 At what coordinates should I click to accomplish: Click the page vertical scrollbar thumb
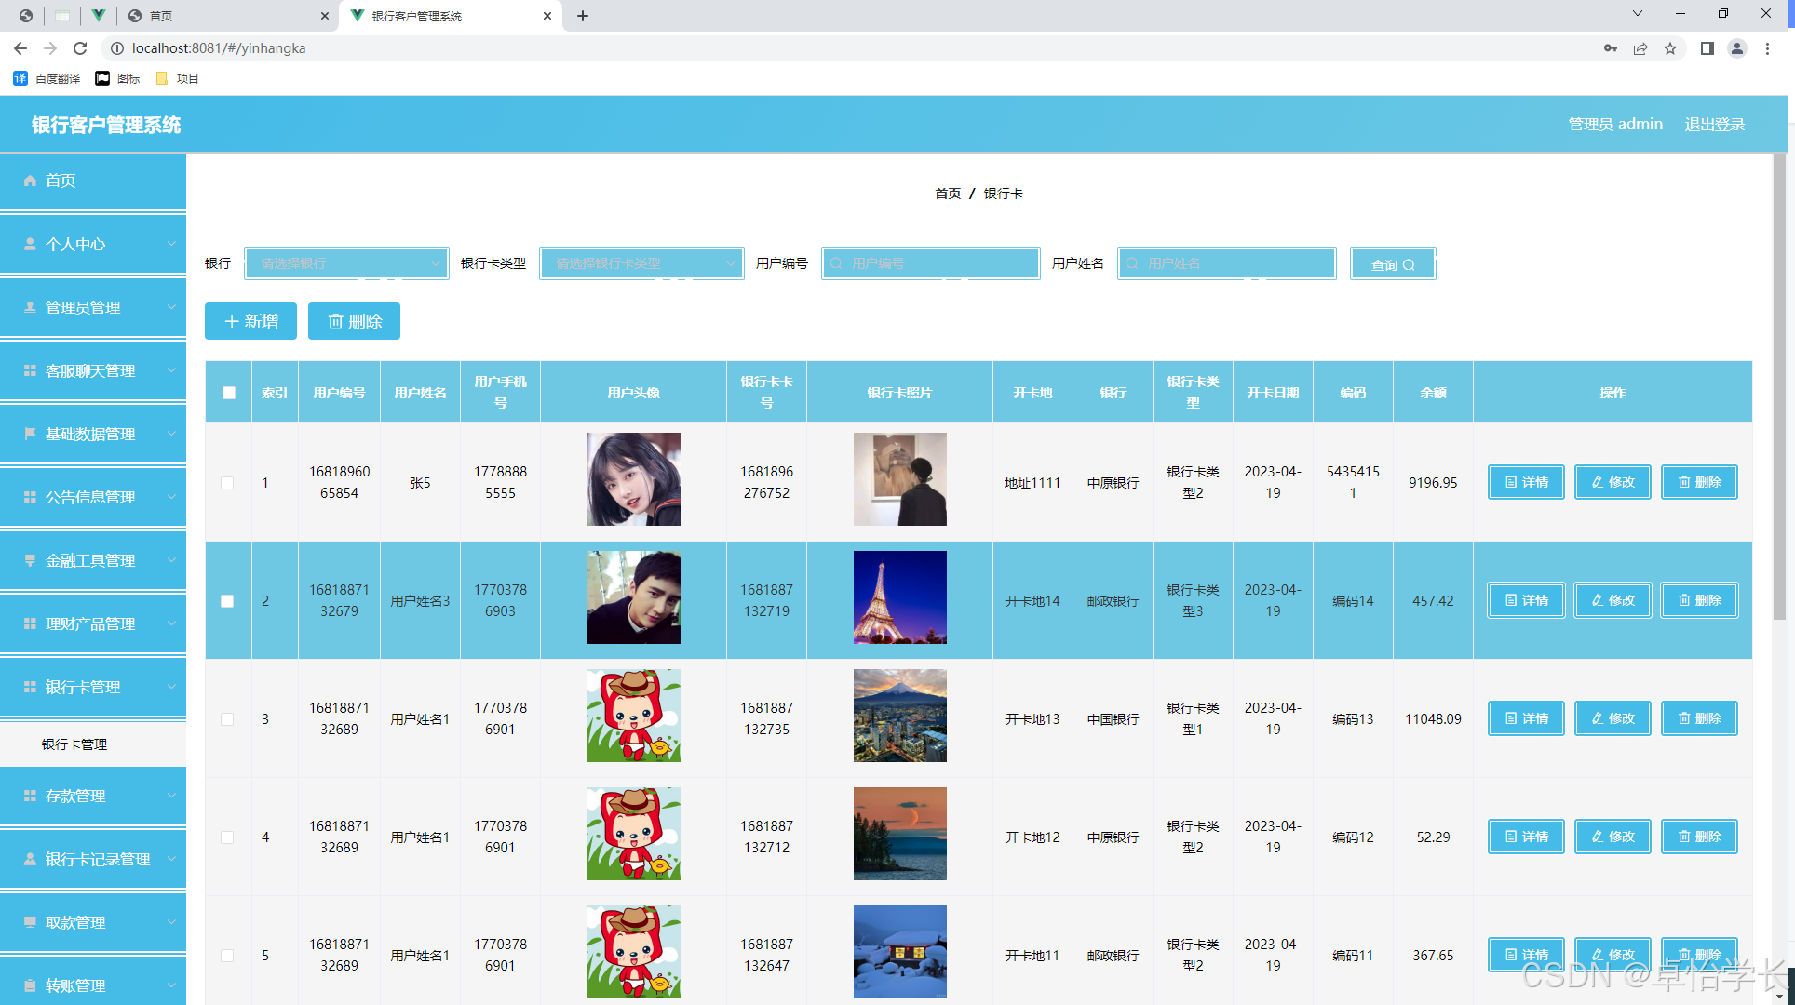click(1779, 386)
